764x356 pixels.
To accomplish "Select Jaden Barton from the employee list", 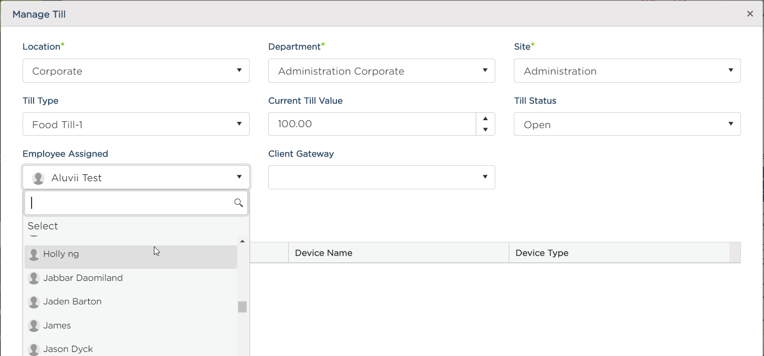I will (x=72, y=301).
